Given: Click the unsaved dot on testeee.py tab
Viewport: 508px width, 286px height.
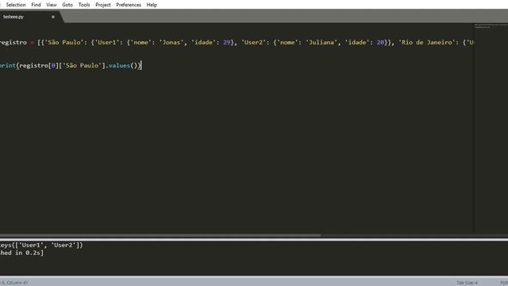Looking at the screenshot, I should (x=53, y=17).
